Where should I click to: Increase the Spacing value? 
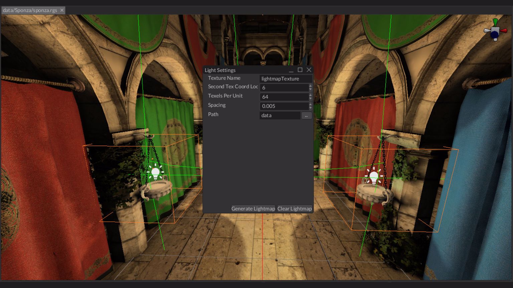click(x=310, y=104)
